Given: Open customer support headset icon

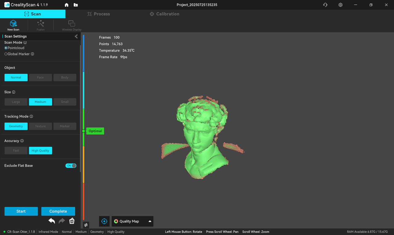Looking at the screenshot, I should (x=325, y=5).
